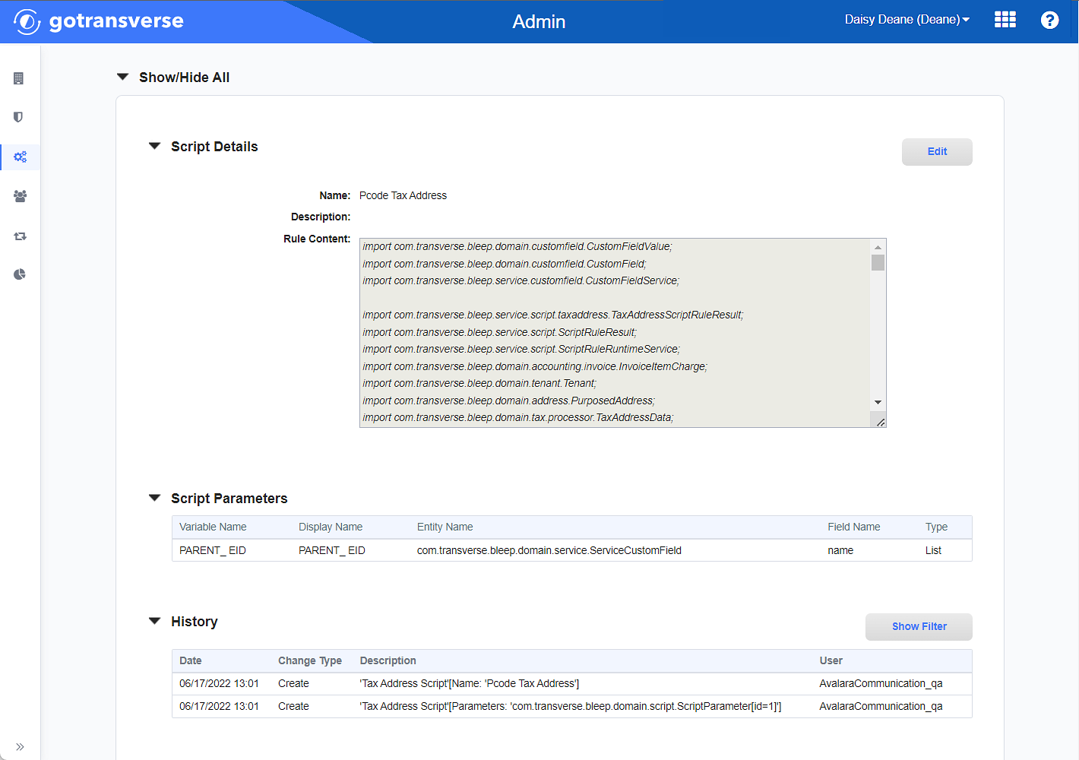Toggle the Show/Hide All triangle
This screenshot has width=1079, height=760.
click(122, 77)
